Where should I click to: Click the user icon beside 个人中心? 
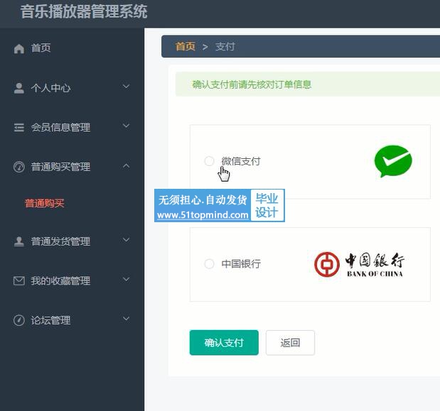[x=18, y=88]
